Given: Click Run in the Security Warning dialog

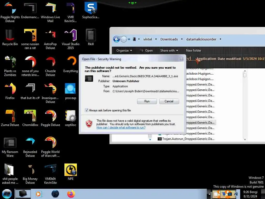Looking at the screenshot, I should (147, 101).
